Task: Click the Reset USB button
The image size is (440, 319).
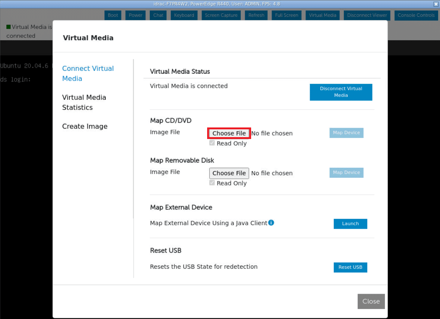Action: (x=350, y=267)
